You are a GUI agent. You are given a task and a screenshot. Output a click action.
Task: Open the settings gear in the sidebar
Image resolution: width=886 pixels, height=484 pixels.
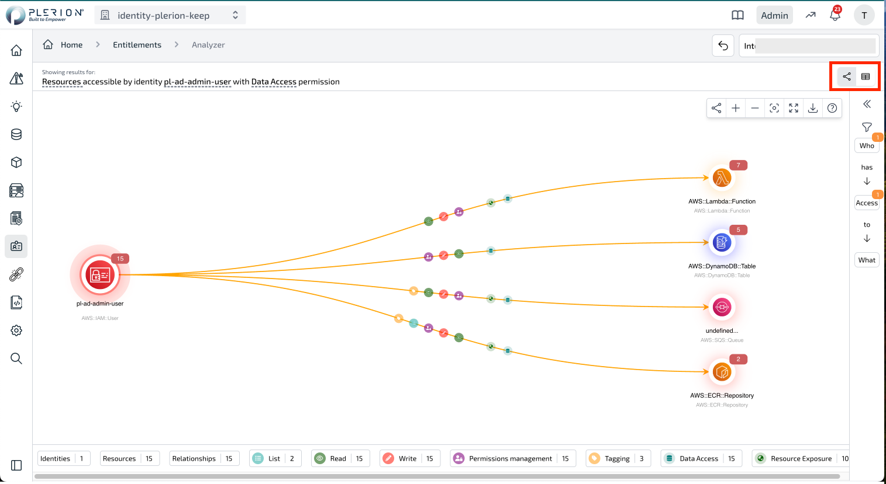coord(16,330)
